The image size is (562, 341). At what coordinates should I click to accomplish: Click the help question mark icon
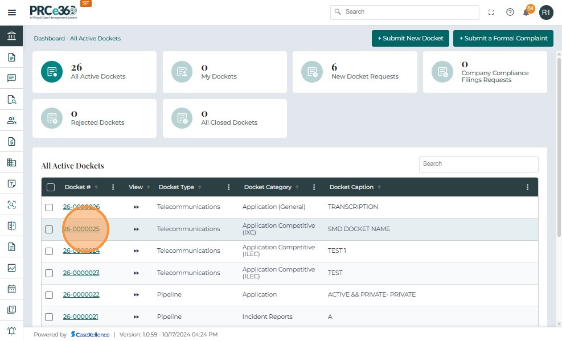click(x=510, y=12)
